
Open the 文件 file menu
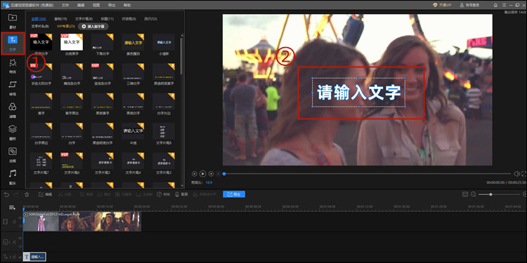point(65,6)
